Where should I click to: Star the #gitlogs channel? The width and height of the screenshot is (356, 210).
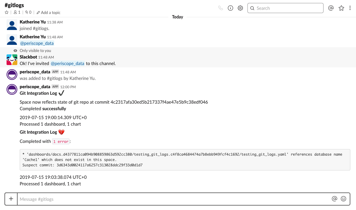[7, 12]
